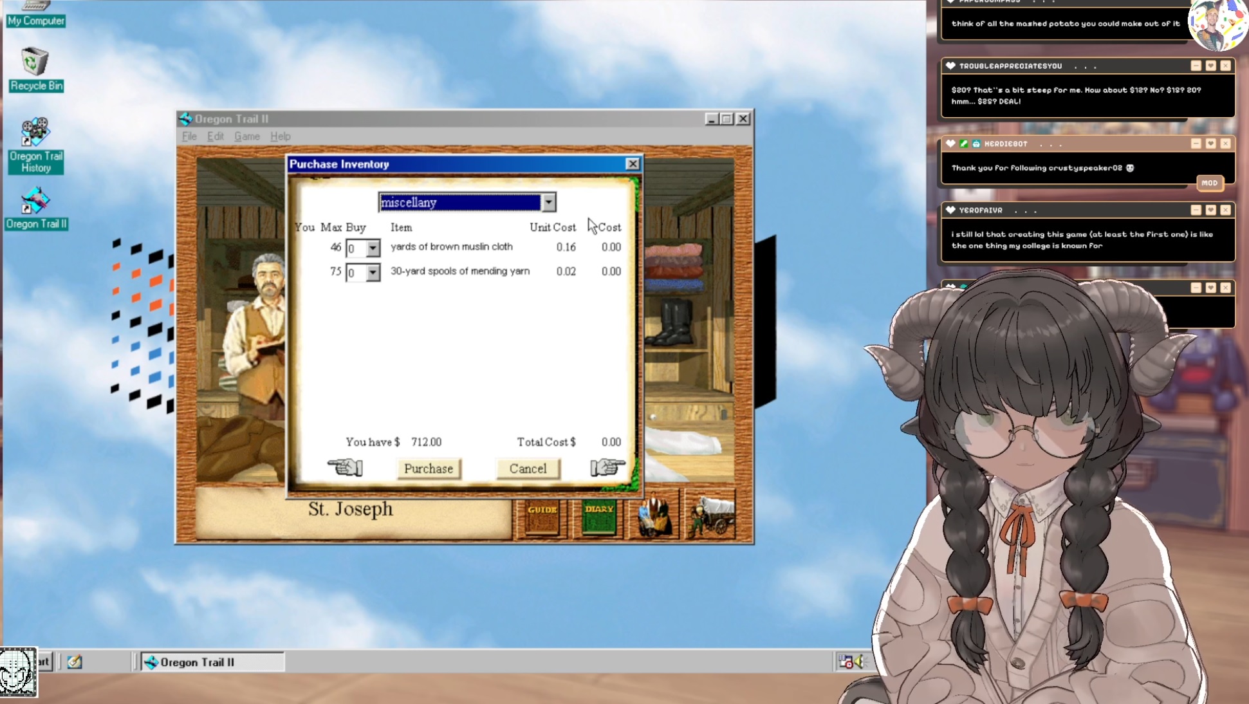
Task: Click the left pointing hand icon
Action: pos(345,467)
